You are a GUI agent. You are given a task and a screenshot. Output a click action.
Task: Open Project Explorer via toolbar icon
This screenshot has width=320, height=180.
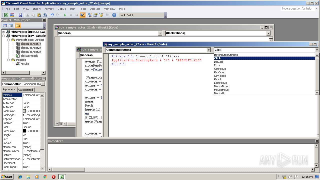pyautogui.click(x=89, y=15)
